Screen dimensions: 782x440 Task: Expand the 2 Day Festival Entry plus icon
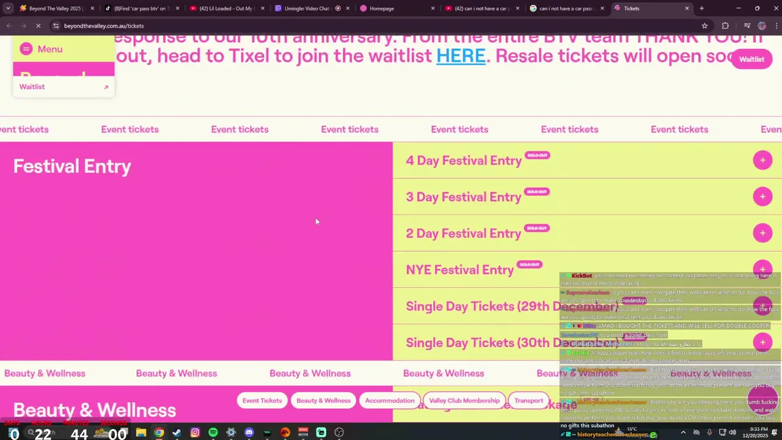(762, 233)
